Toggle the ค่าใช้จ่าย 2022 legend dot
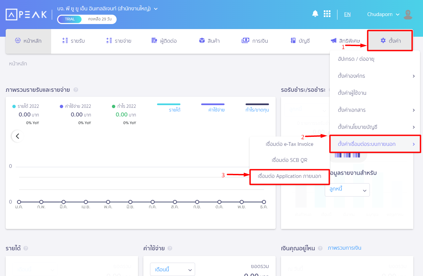Viewport: 423px width, 276px height. click(x=61, y=106)
